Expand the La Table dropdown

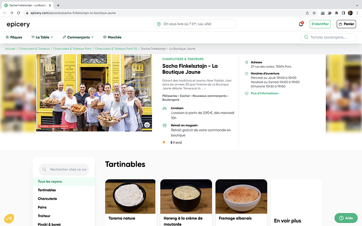tap(42, 37)
